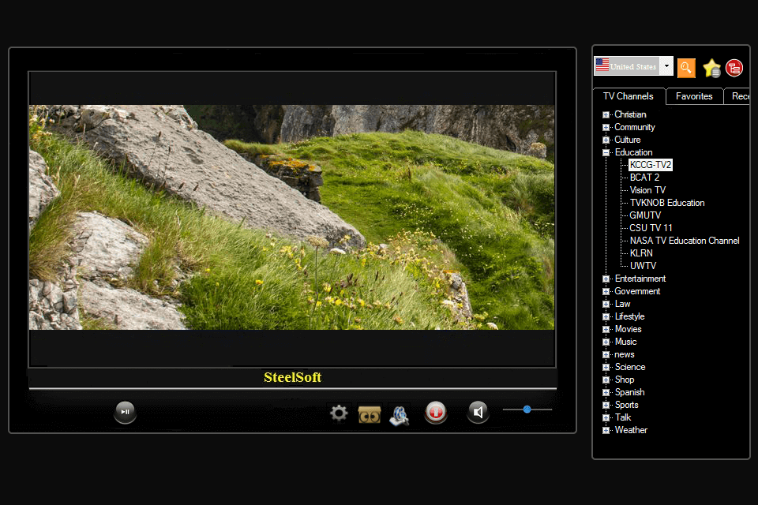Screen dimensions: 758x505
Task: Click the red channel list icon
Action: coord(734,68)
